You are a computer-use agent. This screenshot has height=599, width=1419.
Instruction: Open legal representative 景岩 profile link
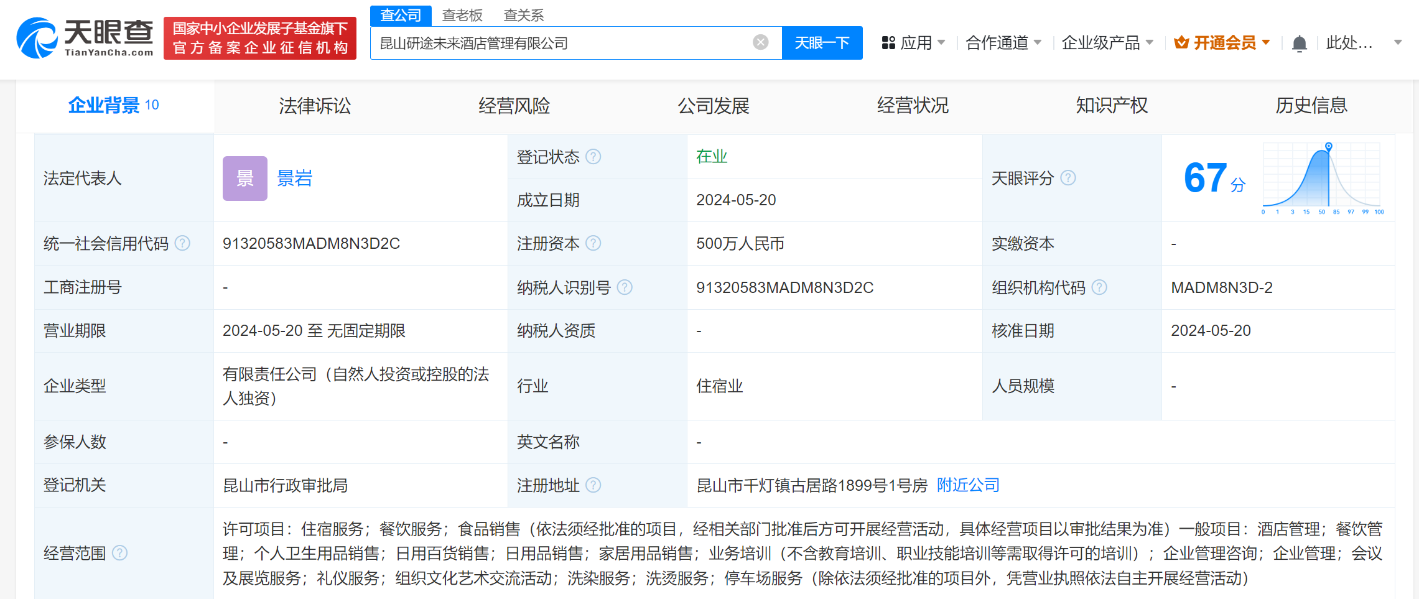coord(294,179)
